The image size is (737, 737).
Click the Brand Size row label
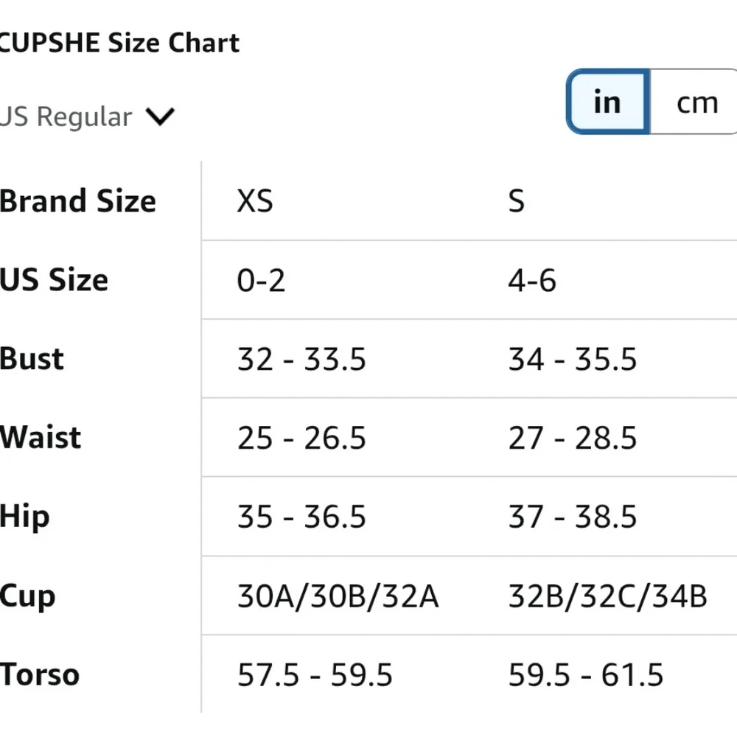click(77, 201)
